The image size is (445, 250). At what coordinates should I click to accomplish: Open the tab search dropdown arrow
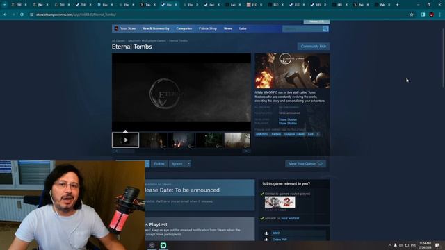click(5, 5)
